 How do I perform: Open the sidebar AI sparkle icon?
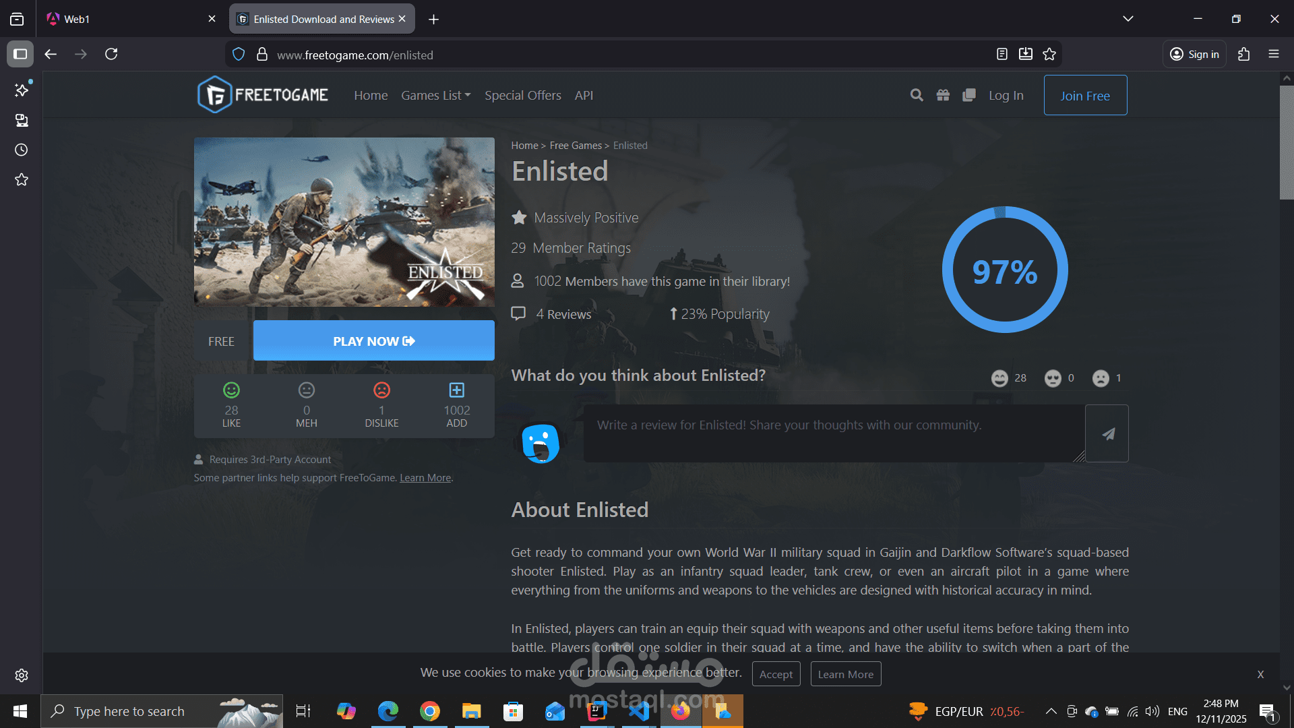pyautogui.click(x=22, y=90)
